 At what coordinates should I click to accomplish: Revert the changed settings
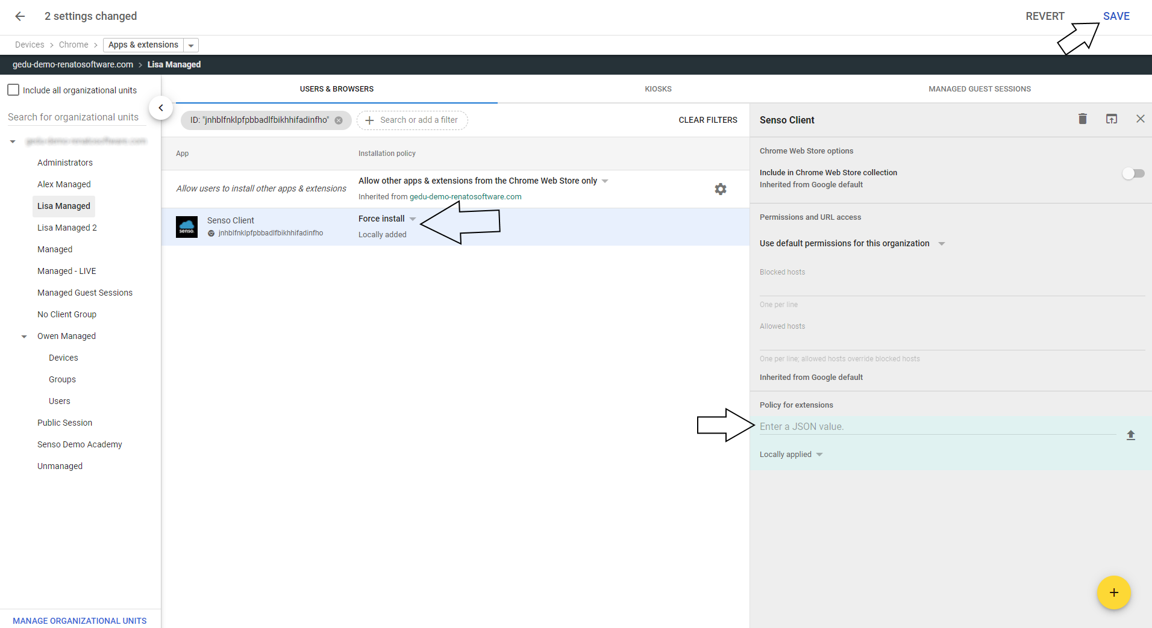1045,16
